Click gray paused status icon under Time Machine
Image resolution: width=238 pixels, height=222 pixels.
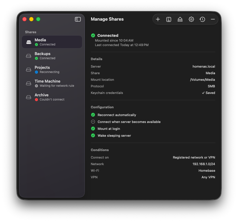point(36,86)
